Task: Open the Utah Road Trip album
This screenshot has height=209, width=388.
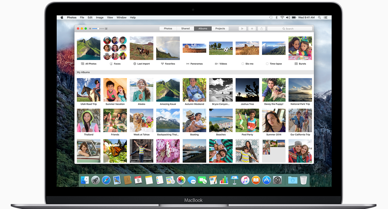Action: (88, 90)
